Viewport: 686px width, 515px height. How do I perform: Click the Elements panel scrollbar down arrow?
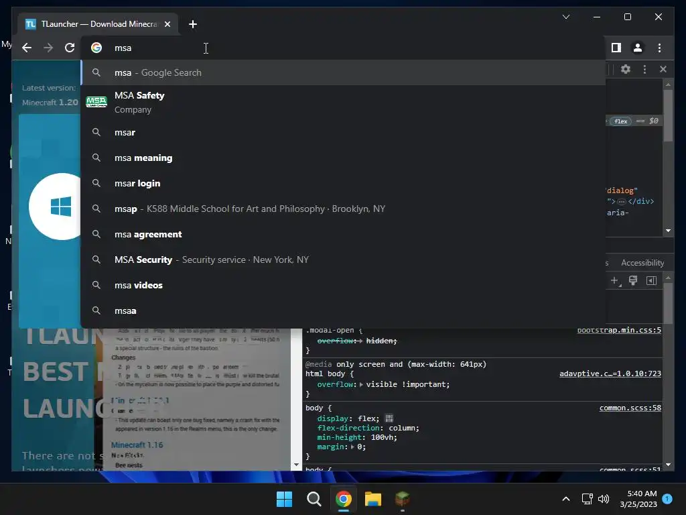point(668,231)
